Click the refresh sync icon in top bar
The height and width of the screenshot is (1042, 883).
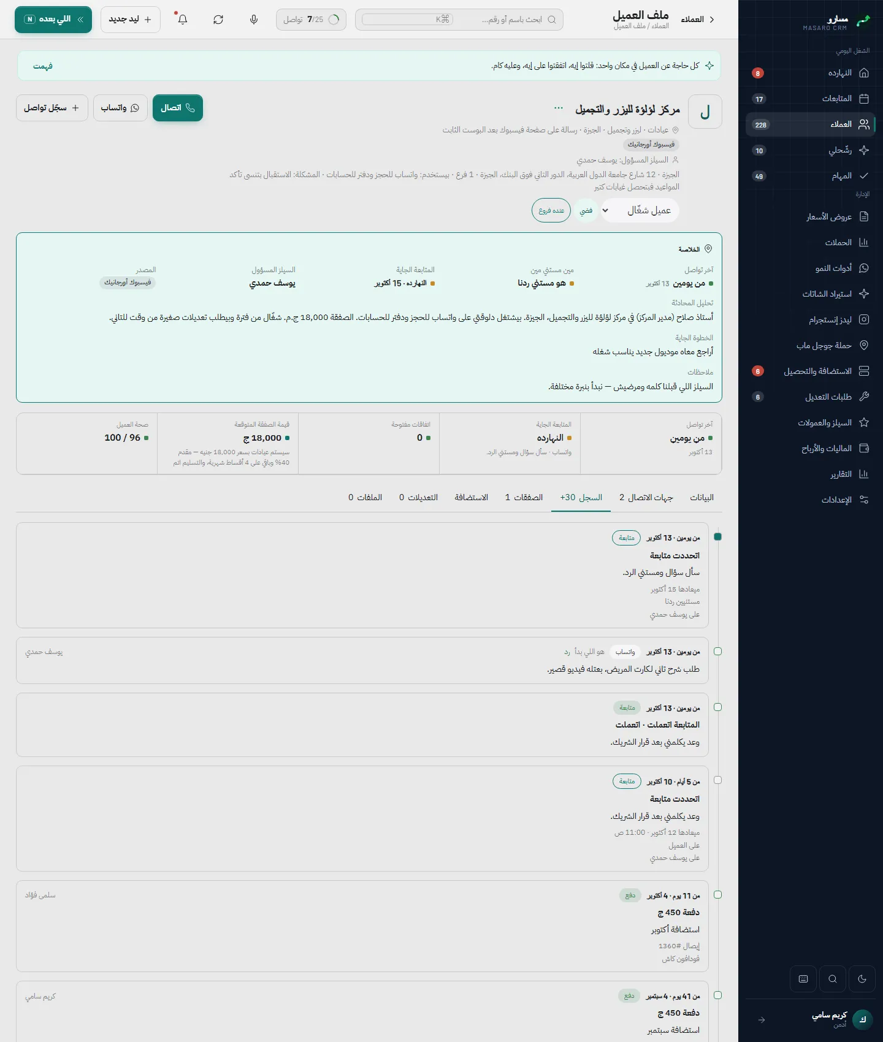click(218, 20)
